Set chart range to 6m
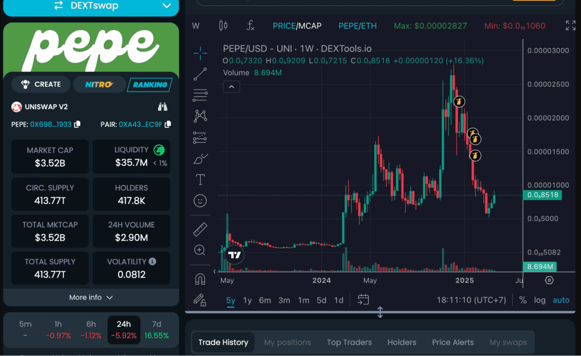The width and height of the screenshot is (581, 356). pos(265,300)
